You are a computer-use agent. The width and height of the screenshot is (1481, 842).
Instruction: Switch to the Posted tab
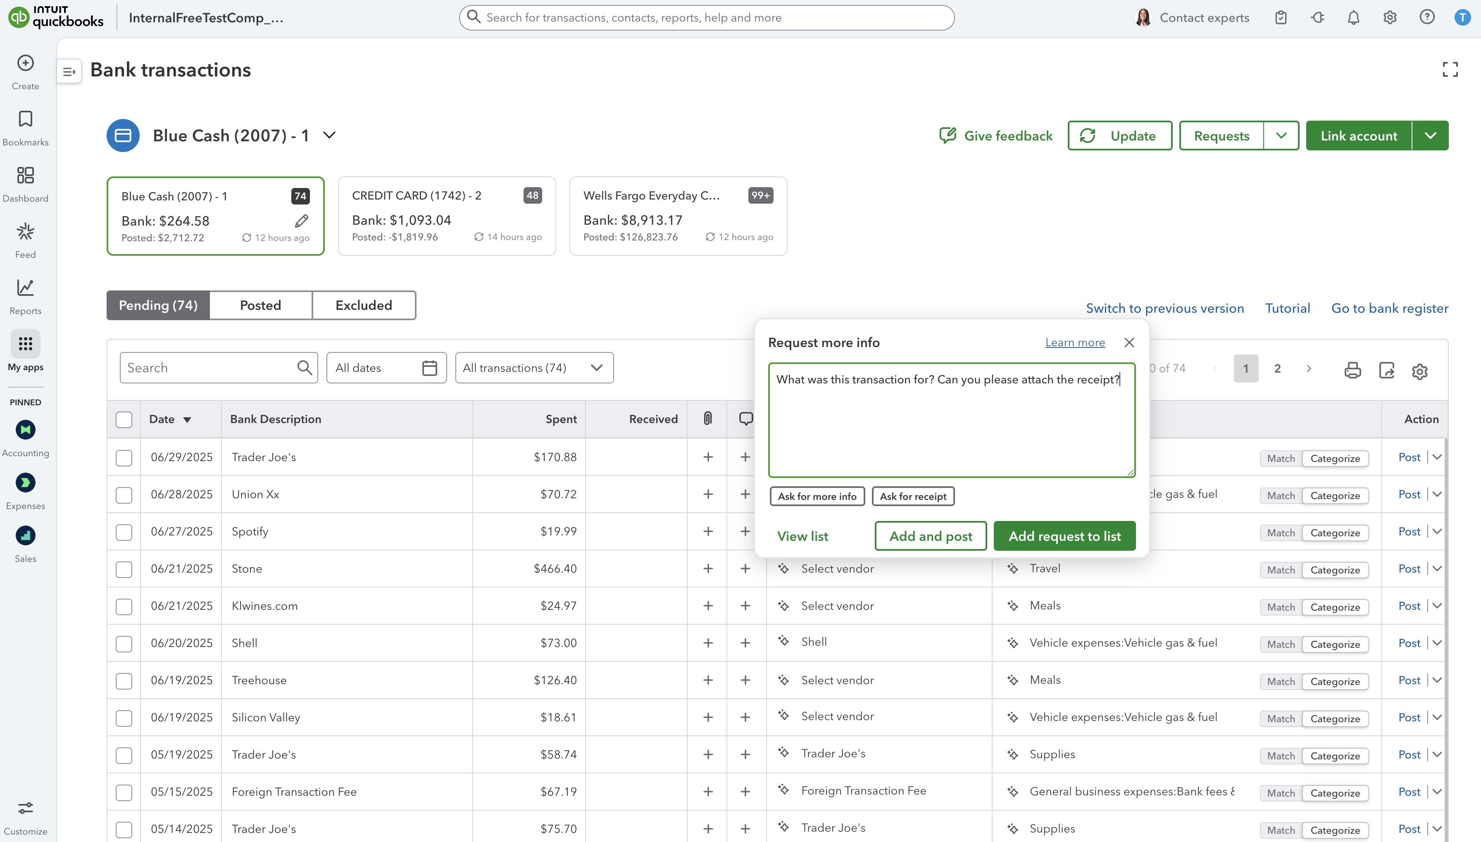pyautogui.click(x=260, y=305)
